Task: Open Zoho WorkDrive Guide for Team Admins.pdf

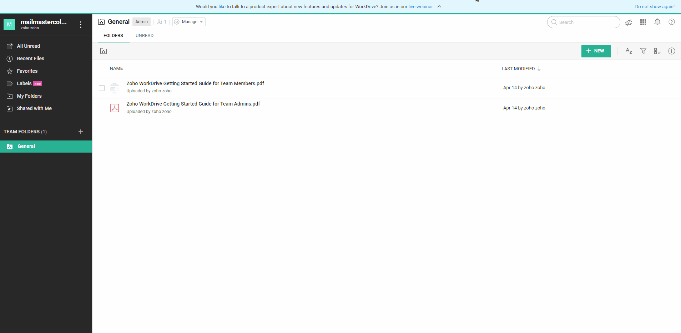Action: (193, 104)
